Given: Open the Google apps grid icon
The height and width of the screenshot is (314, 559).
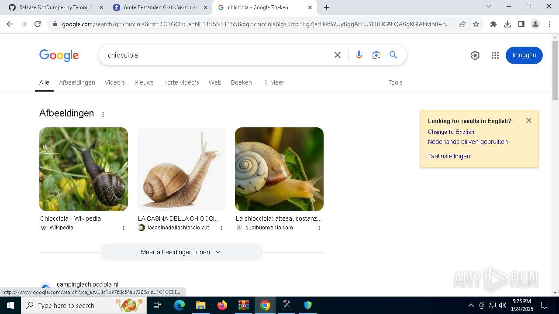Looking at the screenshot, I should 495,55.
